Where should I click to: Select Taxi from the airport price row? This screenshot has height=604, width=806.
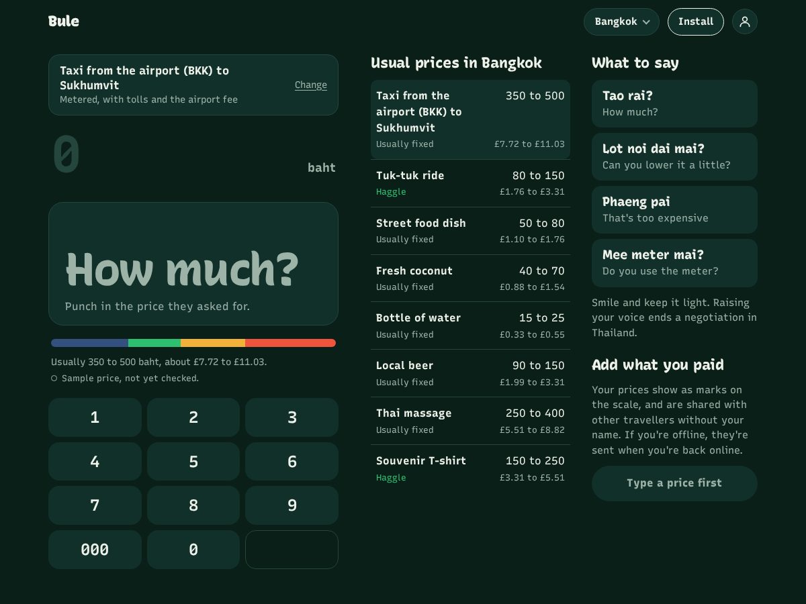(x=470, y=119)
